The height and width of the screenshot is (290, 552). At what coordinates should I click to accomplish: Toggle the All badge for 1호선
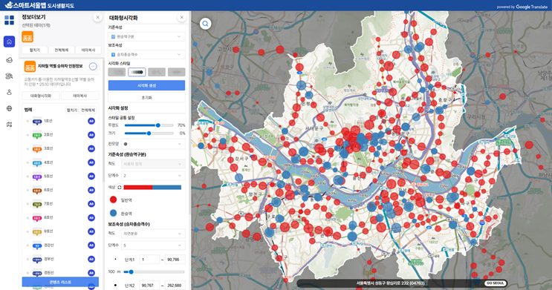tap(91, 121)
